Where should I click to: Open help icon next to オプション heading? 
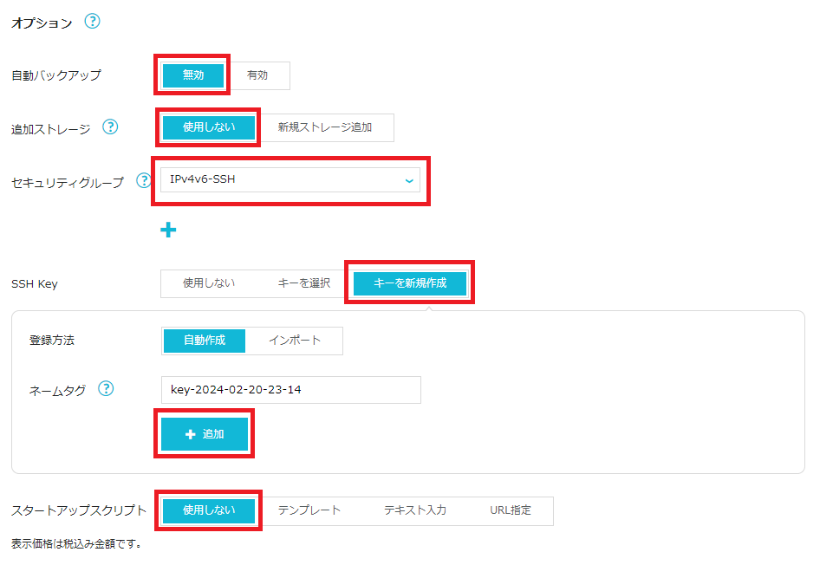(93, 22)
